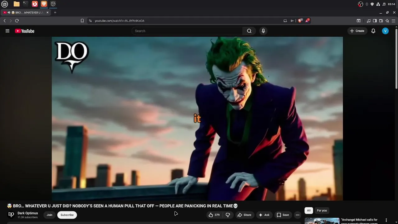Click the Join membership button
The width and height of the screenshot is (398, 224).
pyautogui.click(x=49, y=215)
